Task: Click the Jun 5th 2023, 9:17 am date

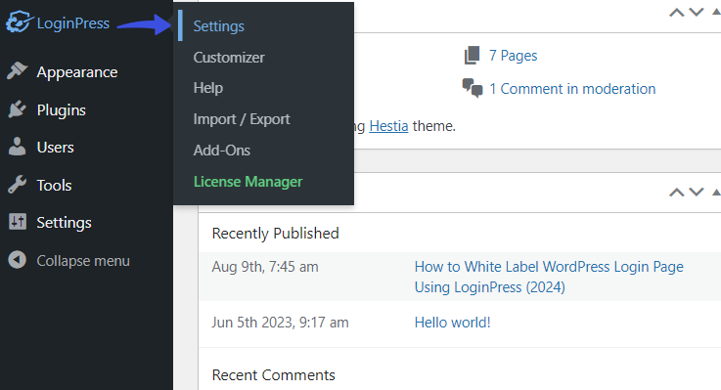Action: [x=280, y=323]
